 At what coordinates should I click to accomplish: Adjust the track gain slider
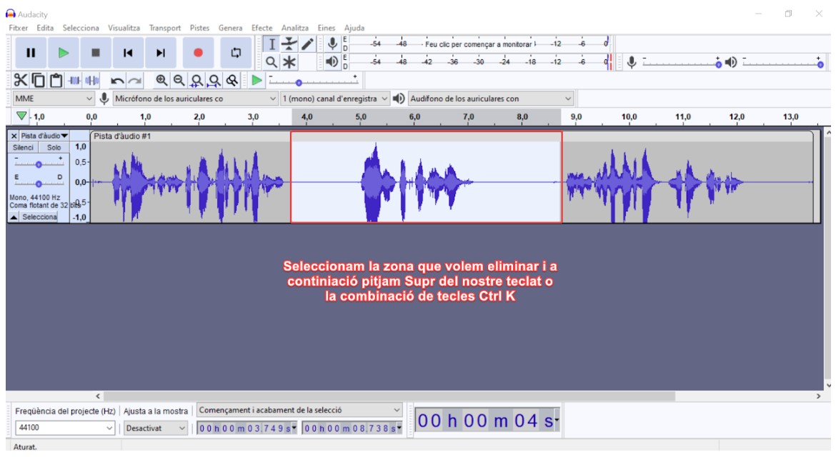coord(39,164)
